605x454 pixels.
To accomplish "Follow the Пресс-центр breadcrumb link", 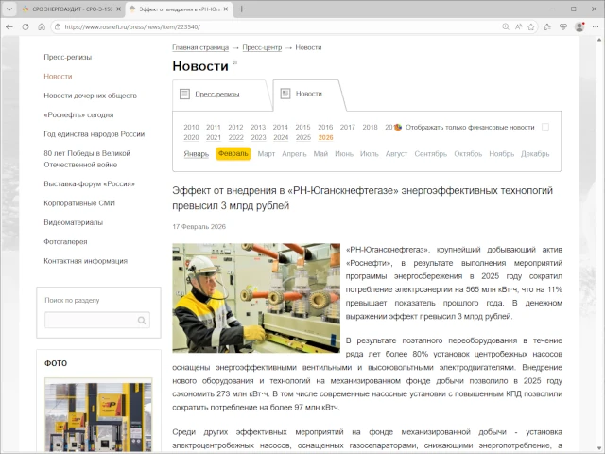I will 262,47.
